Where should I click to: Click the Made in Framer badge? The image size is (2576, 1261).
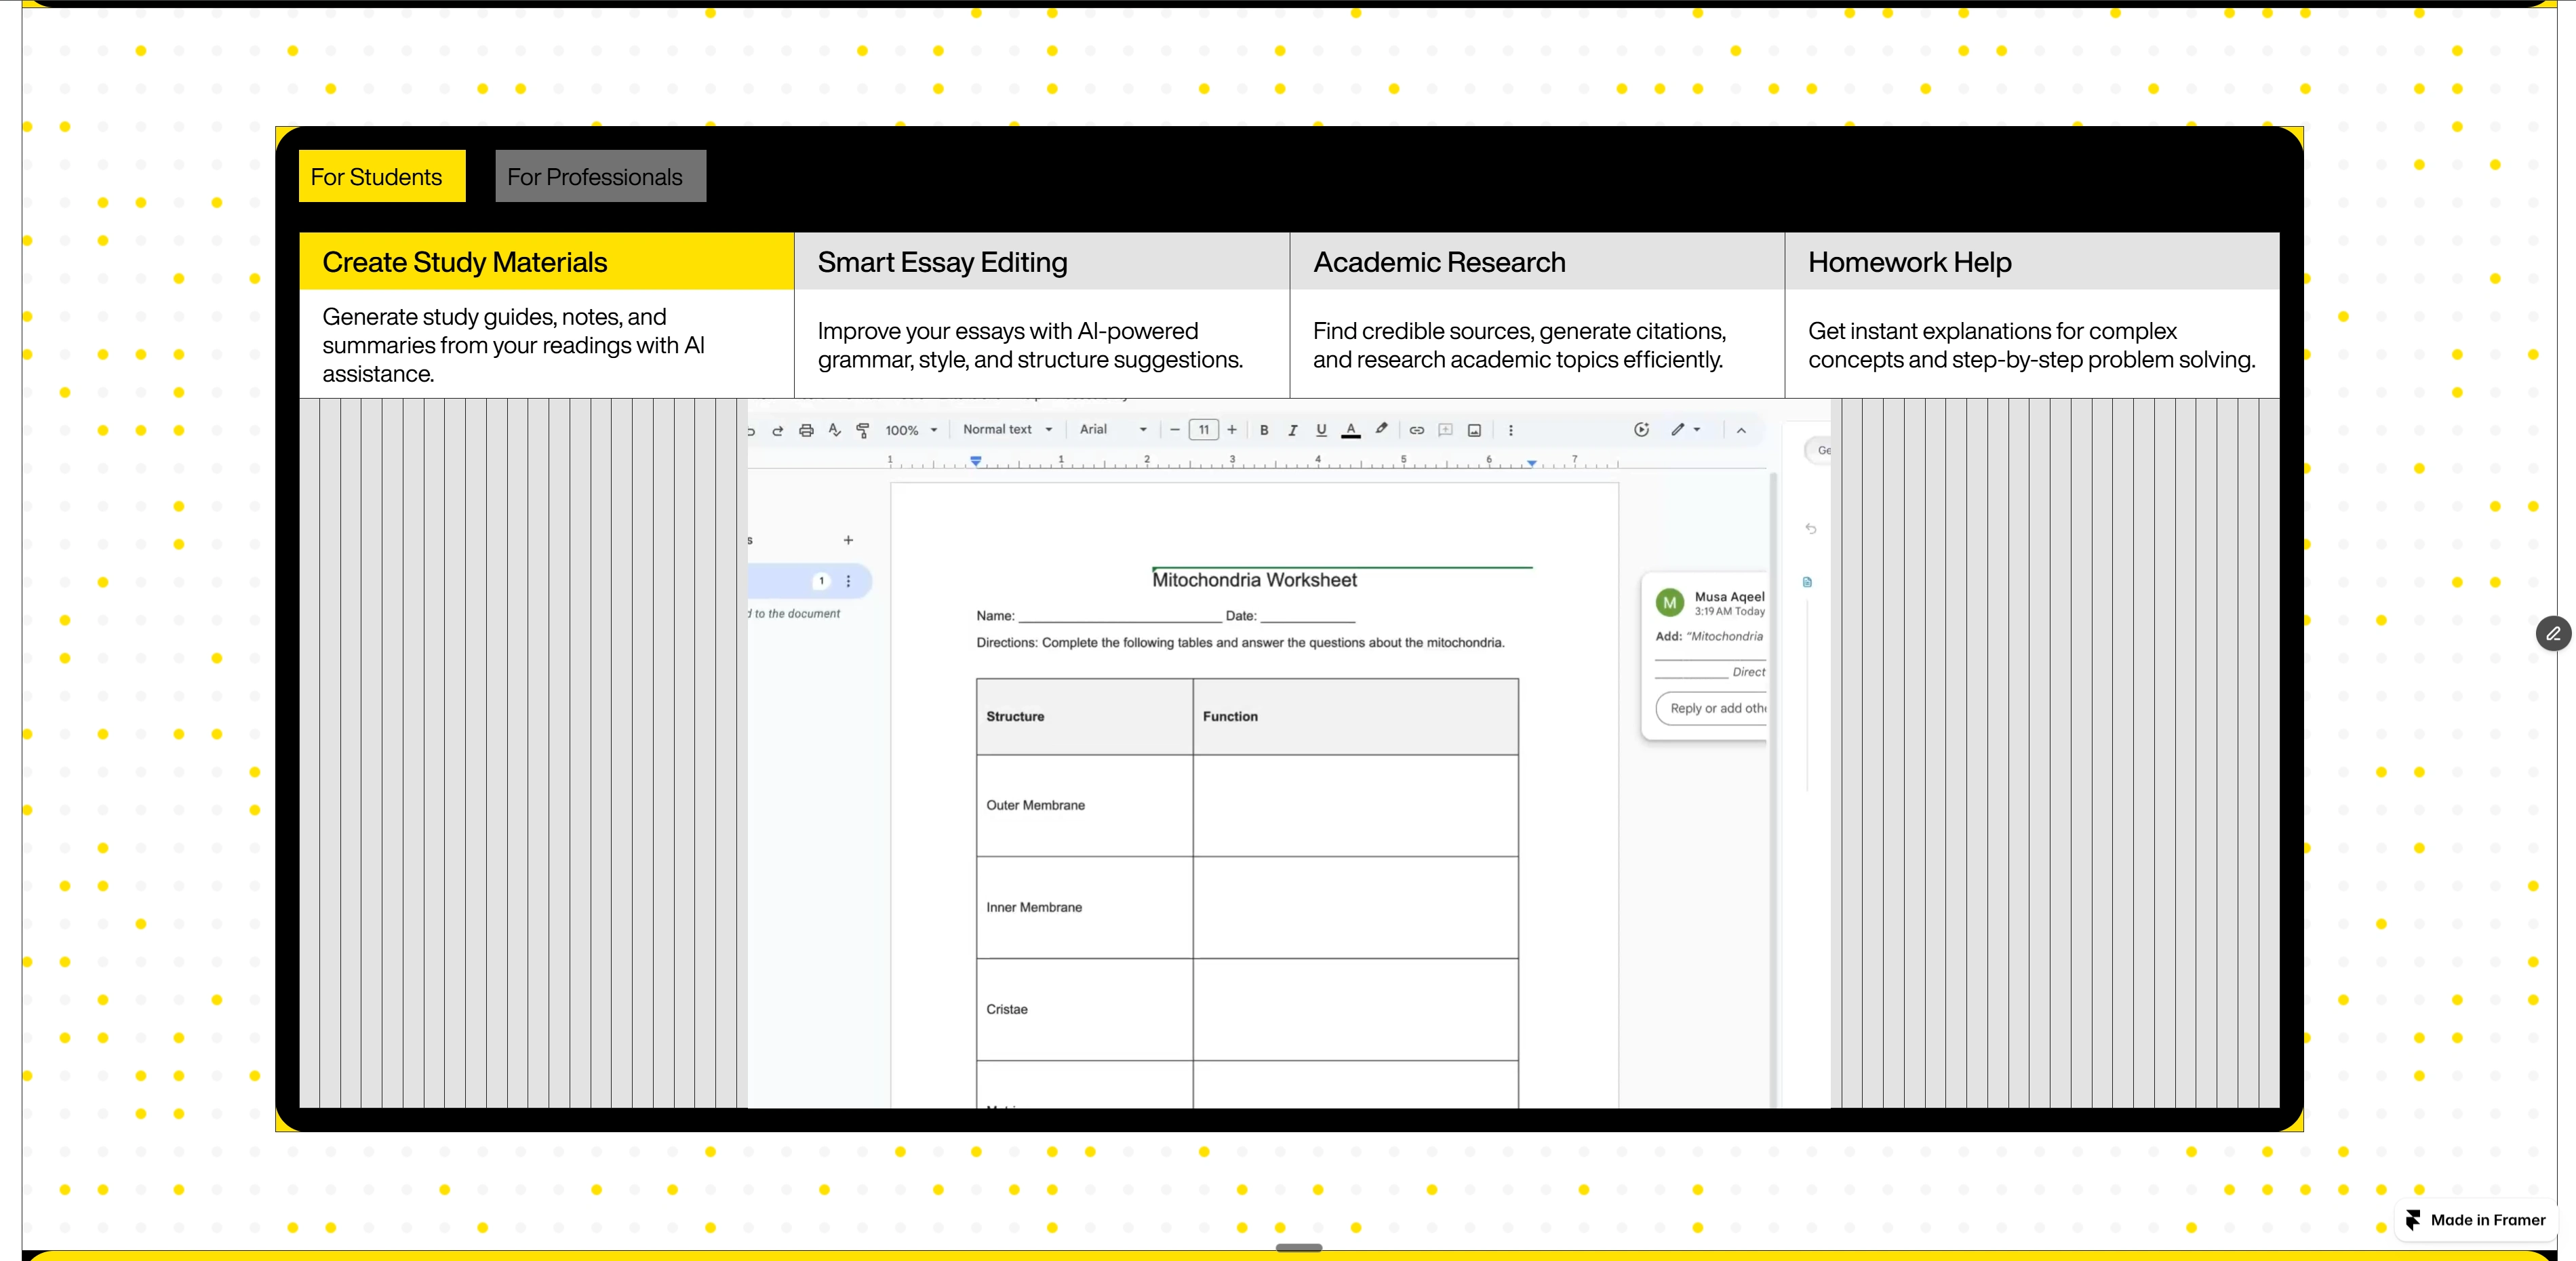coord(2476,1220)
